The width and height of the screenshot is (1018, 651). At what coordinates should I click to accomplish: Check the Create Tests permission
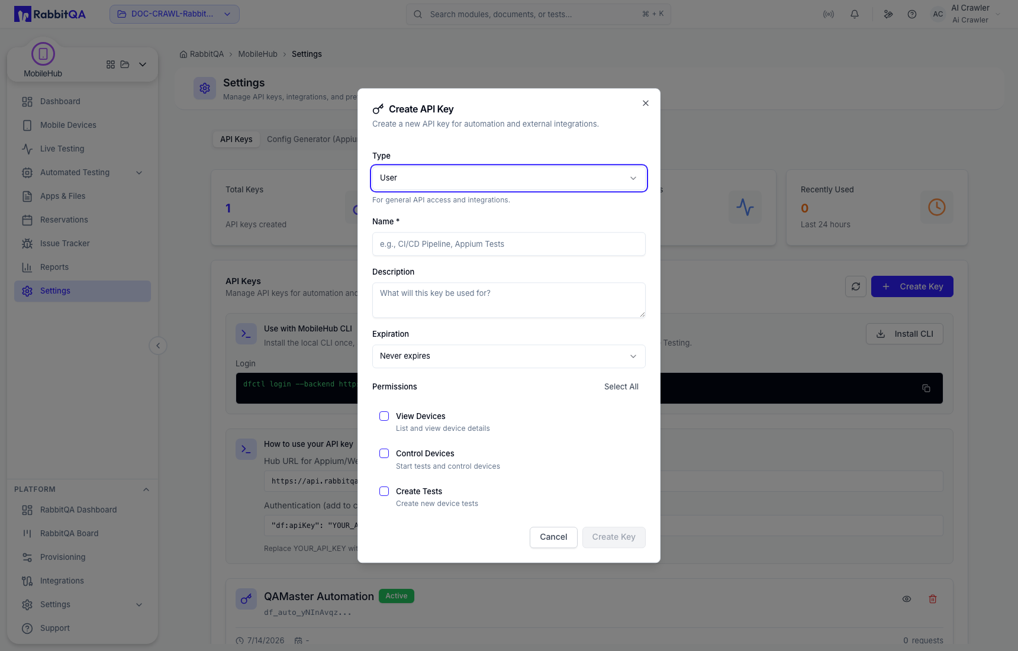[384, 491]
